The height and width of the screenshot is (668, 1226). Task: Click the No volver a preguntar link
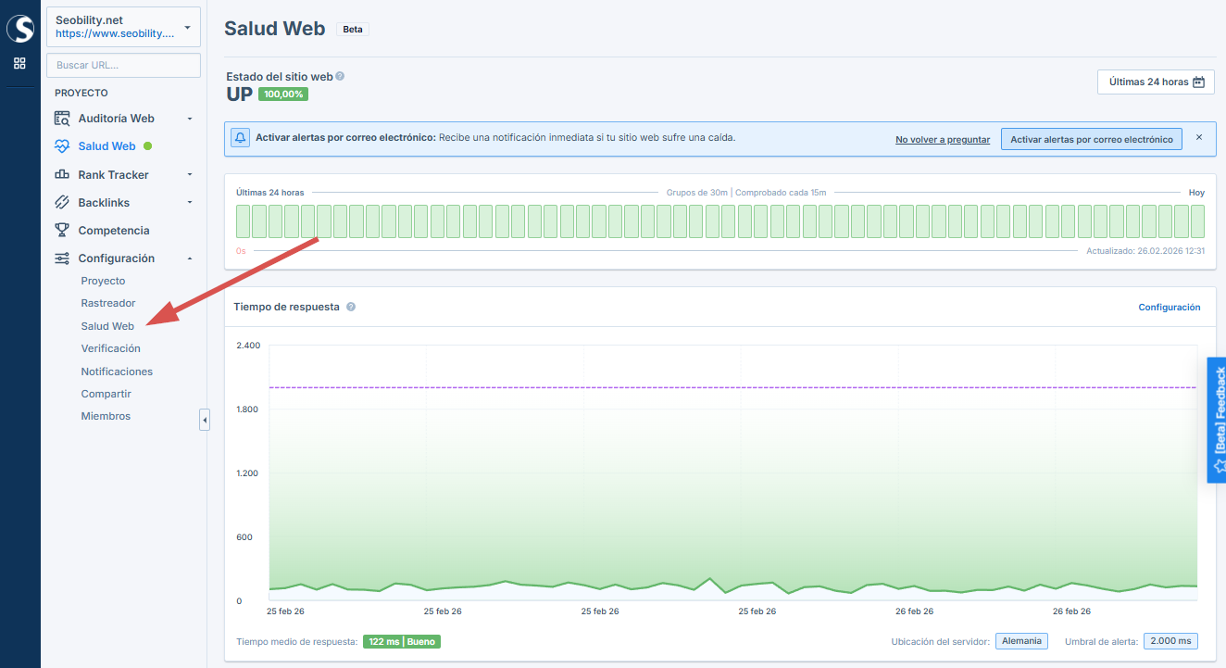[x=942, y=140]
